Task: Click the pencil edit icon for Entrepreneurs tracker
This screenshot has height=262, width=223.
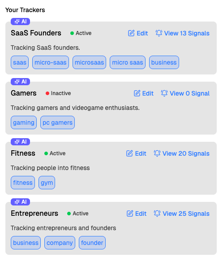Action: click(130, 214)
